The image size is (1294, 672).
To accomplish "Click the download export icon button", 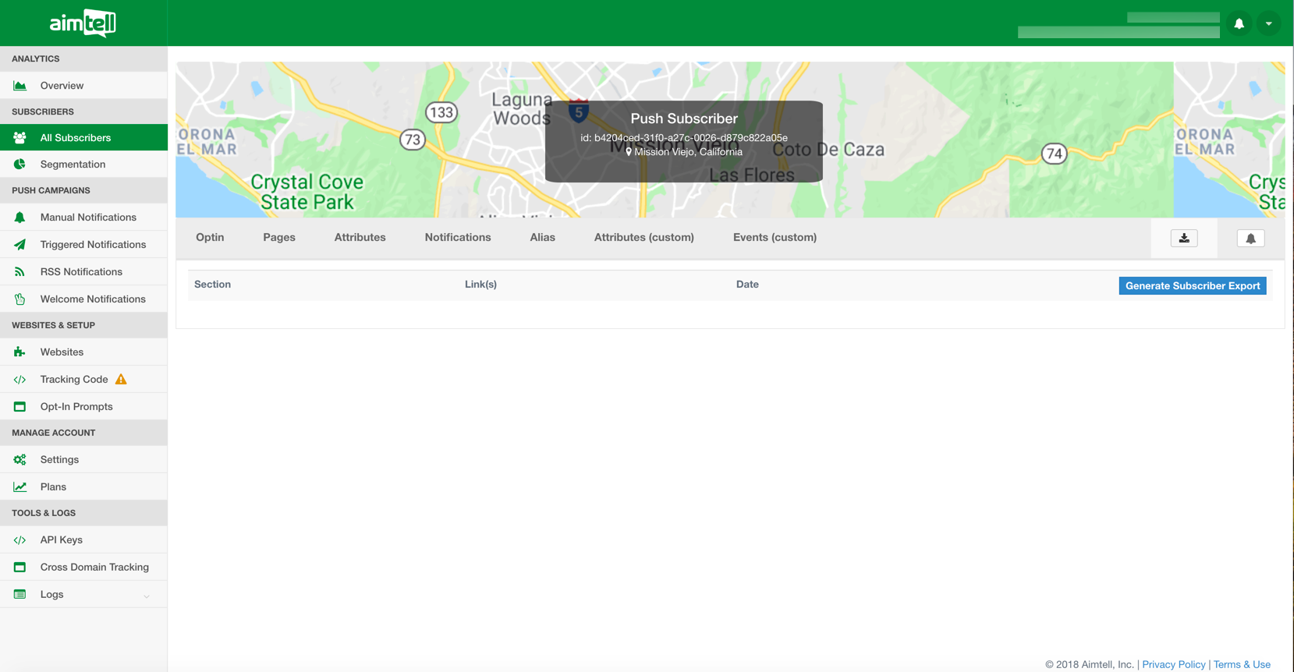I will pos(1184,239).
